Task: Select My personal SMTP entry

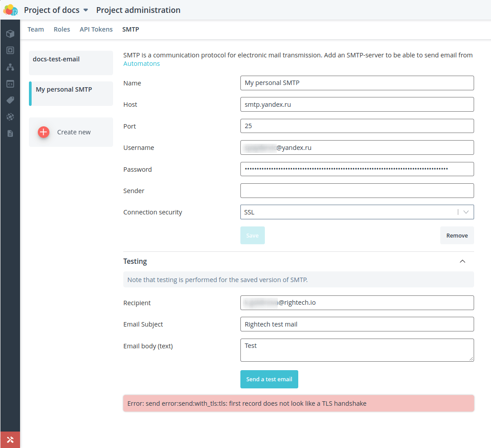Action: (x=71, y=93)
